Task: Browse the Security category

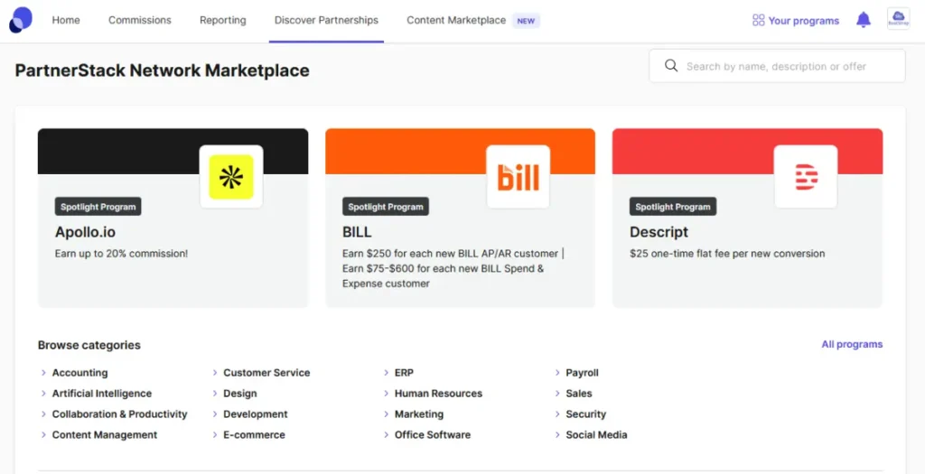Action: tap(585, 414)
